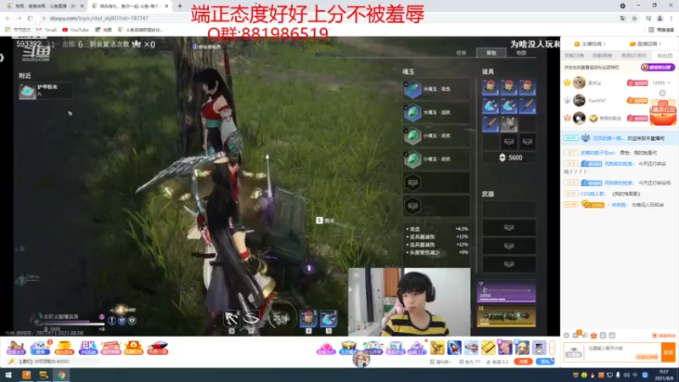Click the orange app icon in taskbar
This screenshot has height=382, width=679.
click(26, 375)
